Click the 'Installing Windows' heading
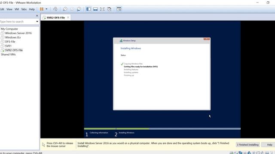Image resolution: width=275 pixels, height=154 pixels. pyautogui.click(x=131, y=48)
